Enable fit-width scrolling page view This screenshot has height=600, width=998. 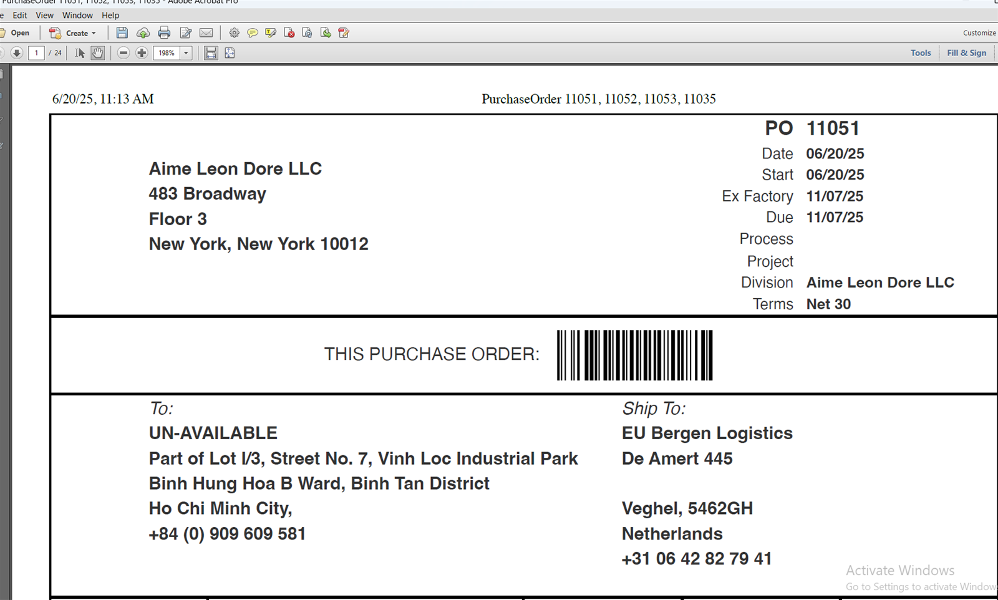(211, 53)
